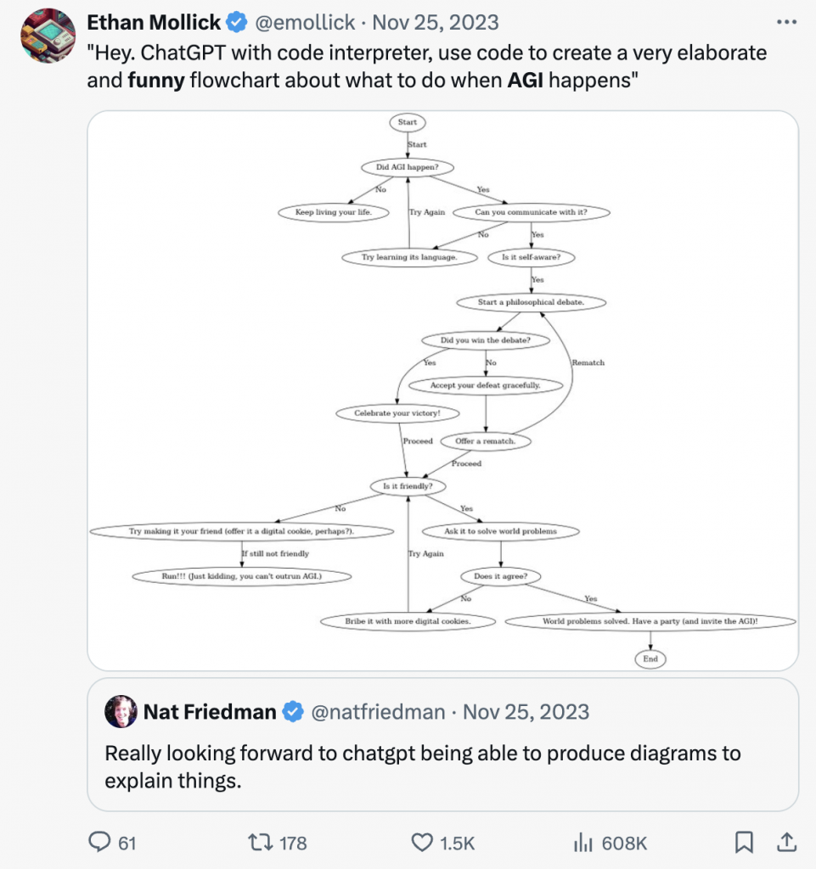Click the Nov 25, 2023 tweet timestamp
Screen dimensions: 816x869
[435, 22]
